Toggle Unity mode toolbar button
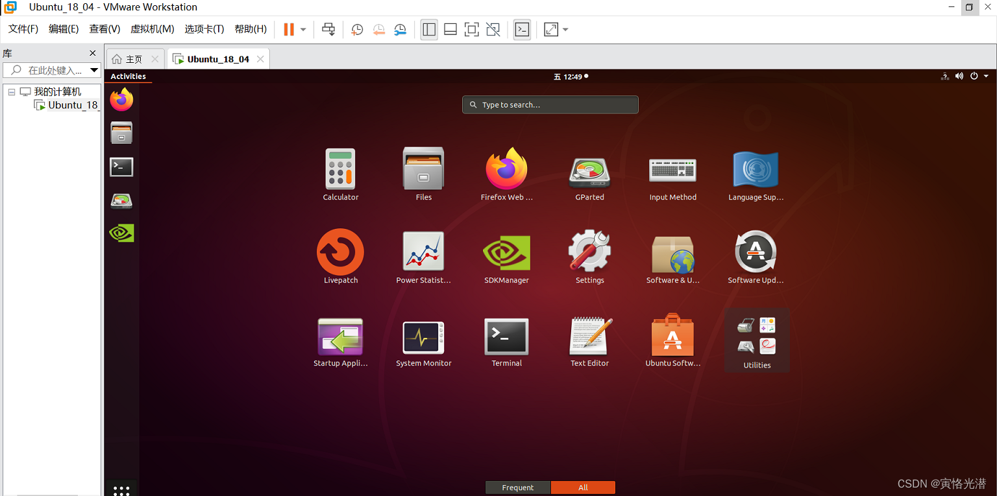Screen dimensions: 997x496 493,29
